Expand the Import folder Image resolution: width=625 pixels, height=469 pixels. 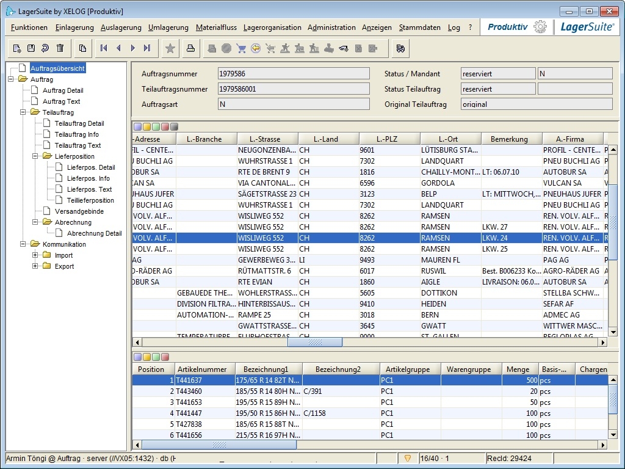coord(35,255)
